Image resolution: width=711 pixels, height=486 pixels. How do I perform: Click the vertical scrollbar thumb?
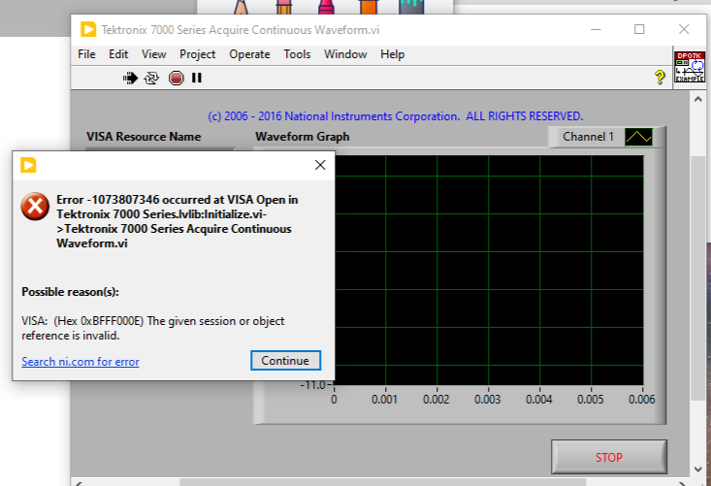[697, 277]
